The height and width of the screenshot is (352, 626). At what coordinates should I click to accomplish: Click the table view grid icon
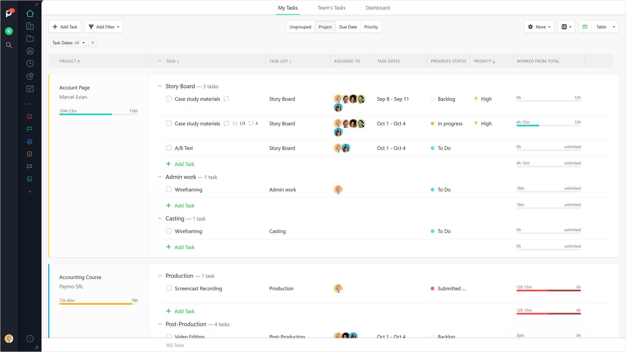pos(585,27)
